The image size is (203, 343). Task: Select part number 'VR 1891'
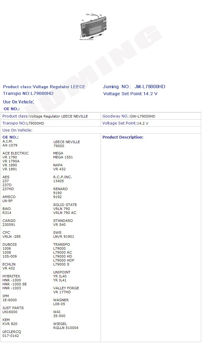(10, 169)
